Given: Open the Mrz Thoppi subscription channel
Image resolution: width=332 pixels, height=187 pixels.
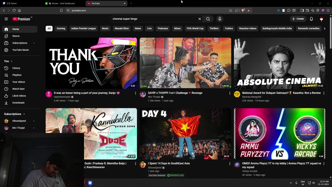Looking at the screenshot, I should pyautogui.click(x=20, y=128).
